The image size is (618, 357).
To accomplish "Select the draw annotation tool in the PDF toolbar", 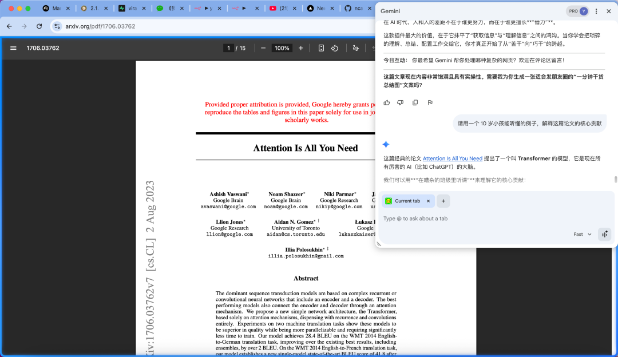I will click(355, 48).
